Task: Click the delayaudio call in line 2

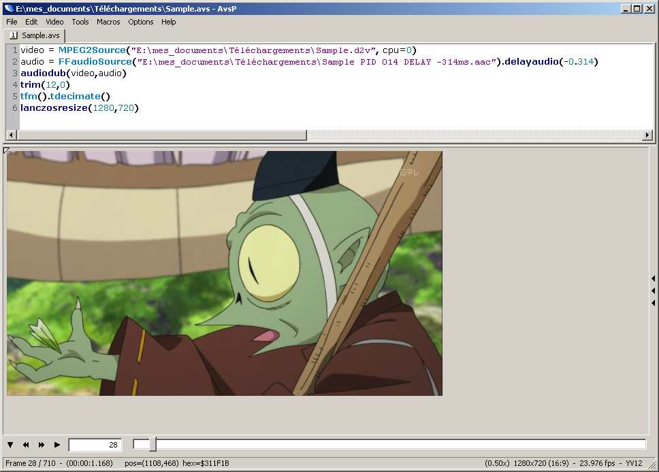Action: pyautogui.click(x=532, y=62)
